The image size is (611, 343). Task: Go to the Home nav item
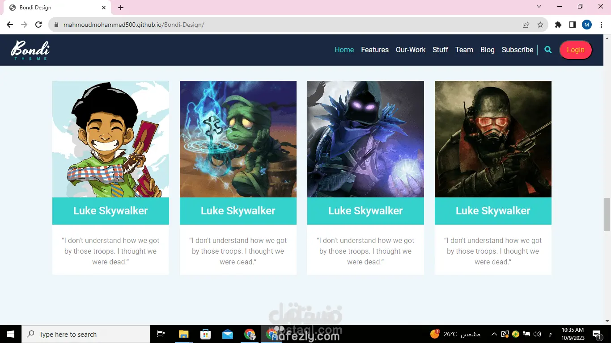(x=344, y=50)
